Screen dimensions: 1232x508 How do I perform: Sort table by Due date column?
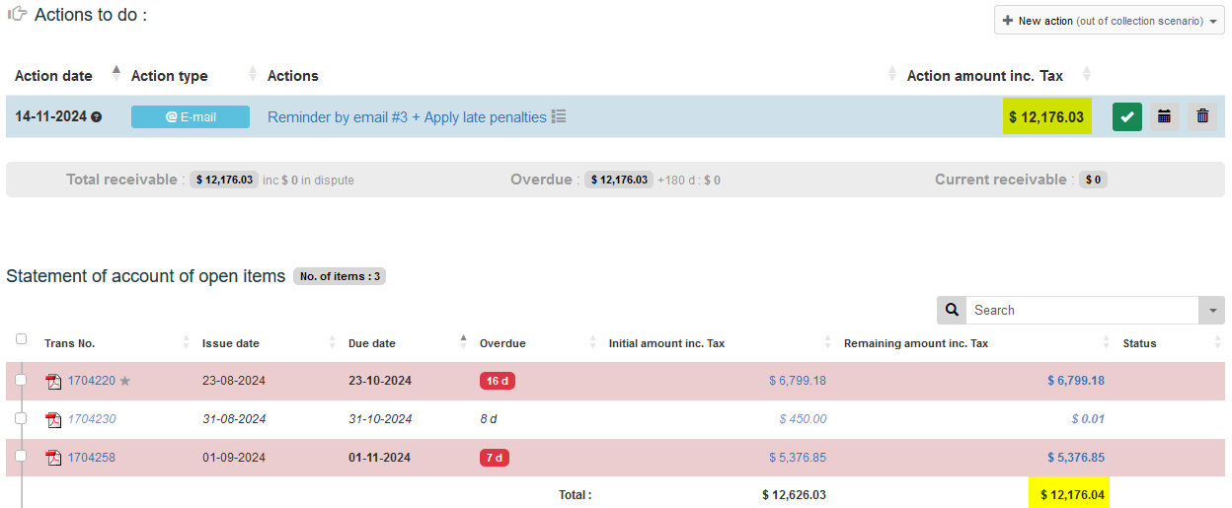click(x=372, y=343)
